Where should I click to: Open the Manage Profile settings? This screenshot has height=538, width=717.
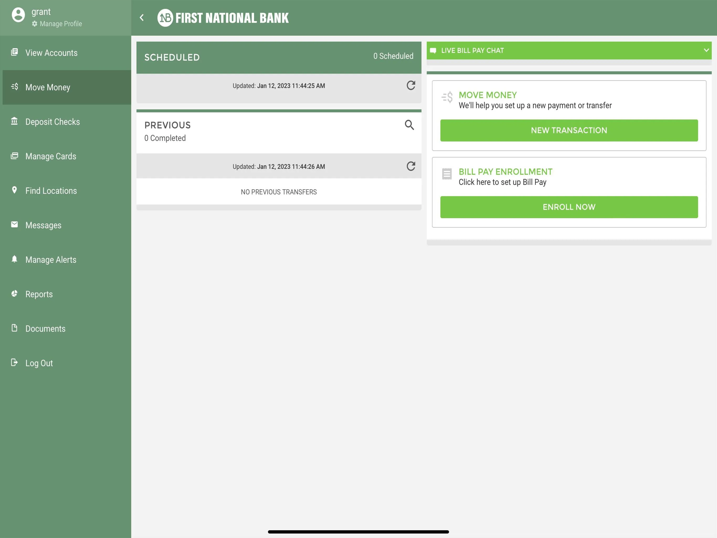[56, 24]
